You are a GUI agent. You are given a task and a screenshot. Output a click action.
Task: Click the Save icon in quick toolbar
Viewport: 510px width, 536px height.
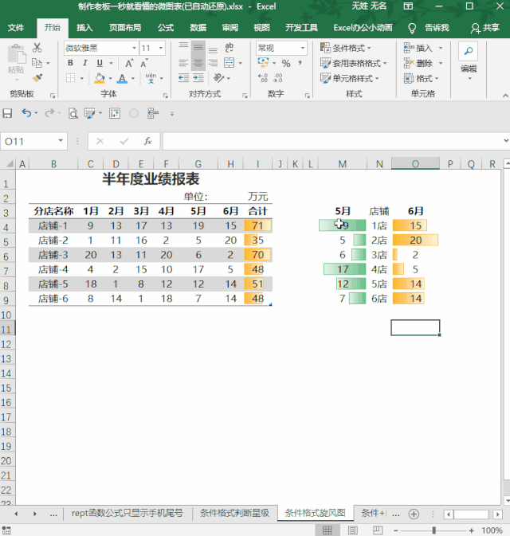[x=7, y=113]
